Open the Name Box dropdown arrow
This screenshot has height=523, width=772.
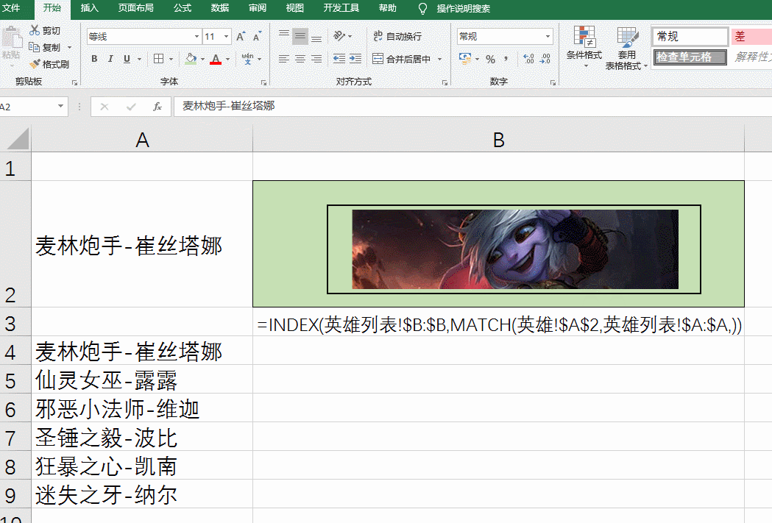(60, 106)
